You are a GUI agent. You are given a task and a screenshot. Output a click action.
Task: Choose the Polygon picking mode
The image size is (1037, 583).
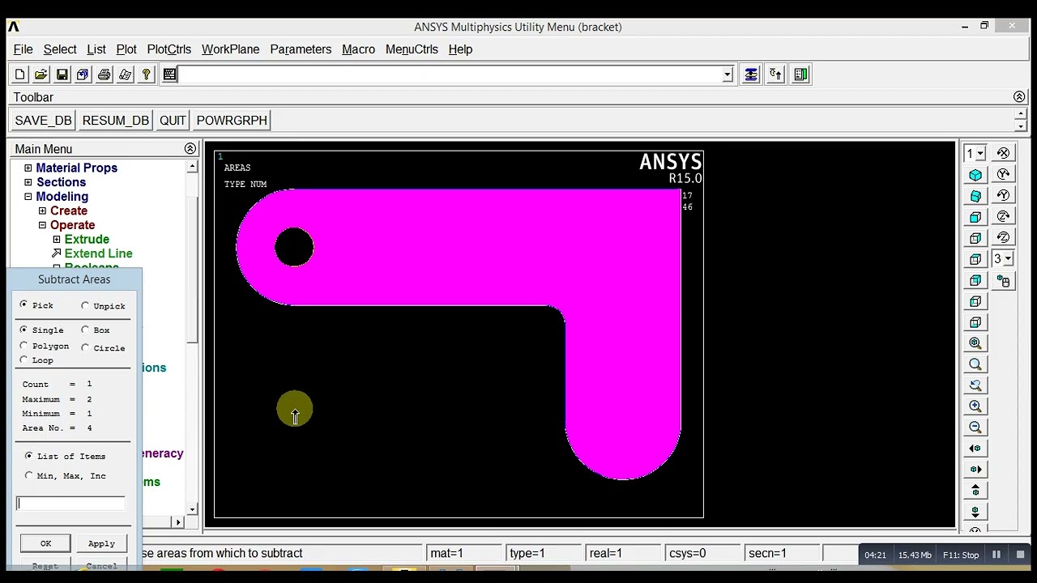point(23,346)
